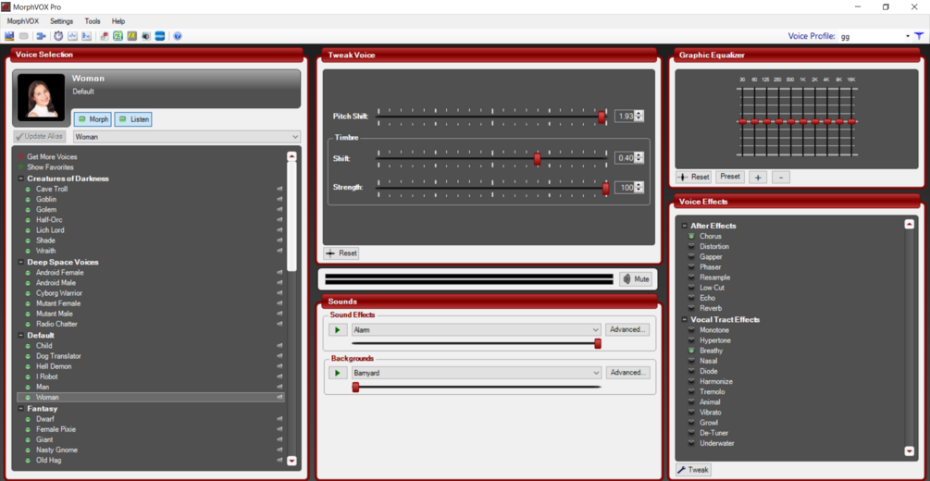Viewport: 930px width, 481px height.
Task: Open the Backgrounds Advanced options
Action: (627, 373)
